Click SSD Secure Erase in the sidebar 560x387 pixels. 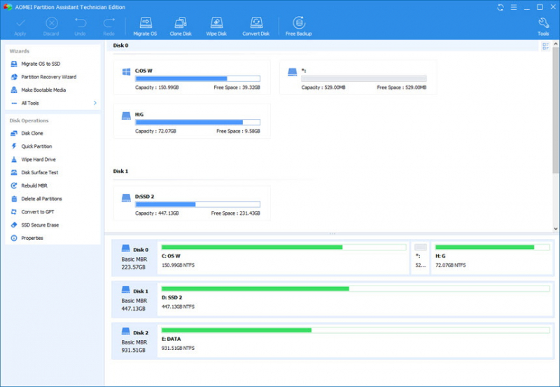(x=41, y=225)
